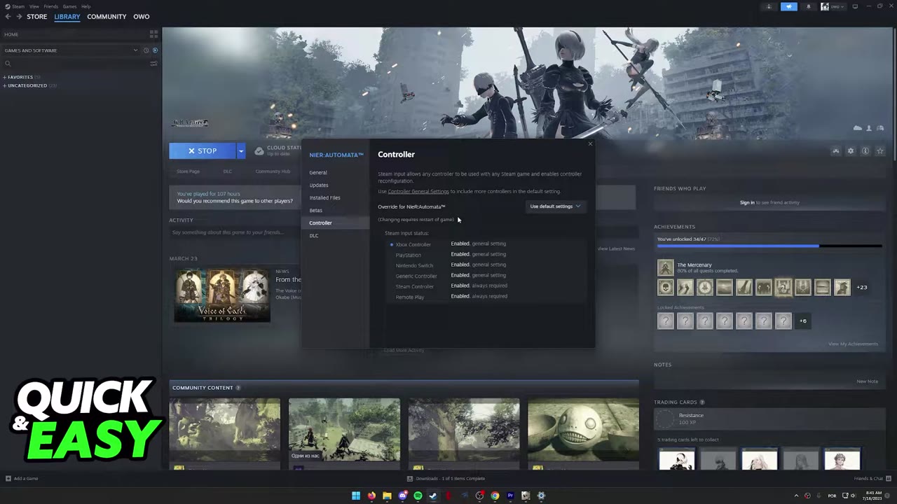Open Voice of Cards Trilogy news thumbnail
Image resolution: width=897 pixels, height=504 pixels.
pos(222,294)
